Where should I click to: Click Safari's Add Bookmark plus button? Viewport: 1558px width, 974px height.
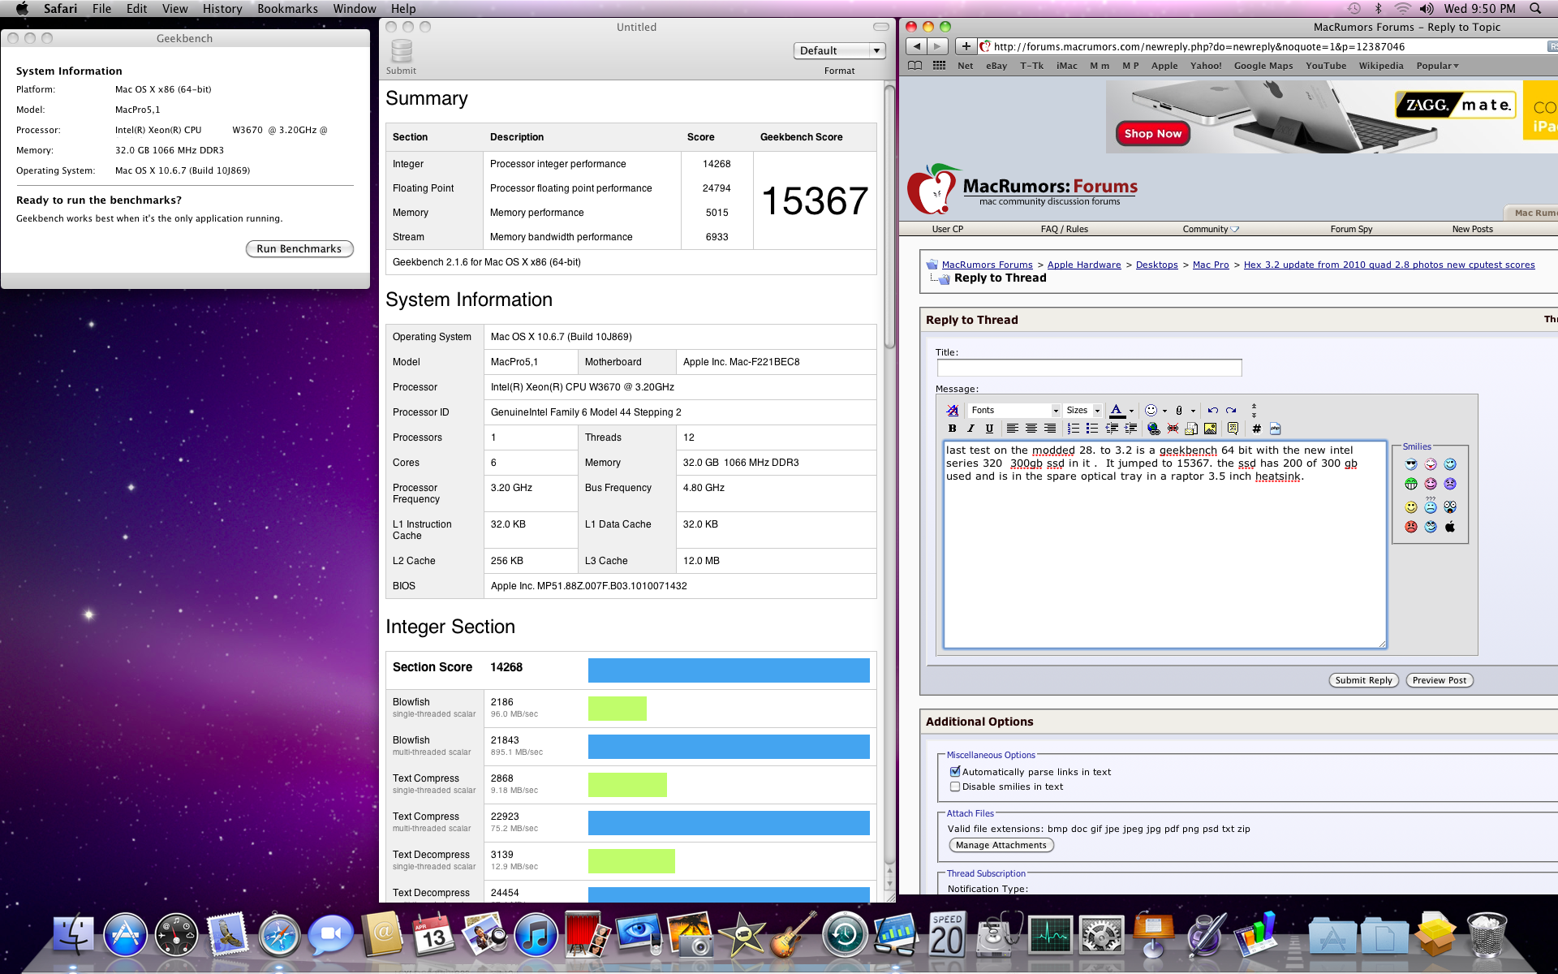pyautogui.click(x=966, y=46)
